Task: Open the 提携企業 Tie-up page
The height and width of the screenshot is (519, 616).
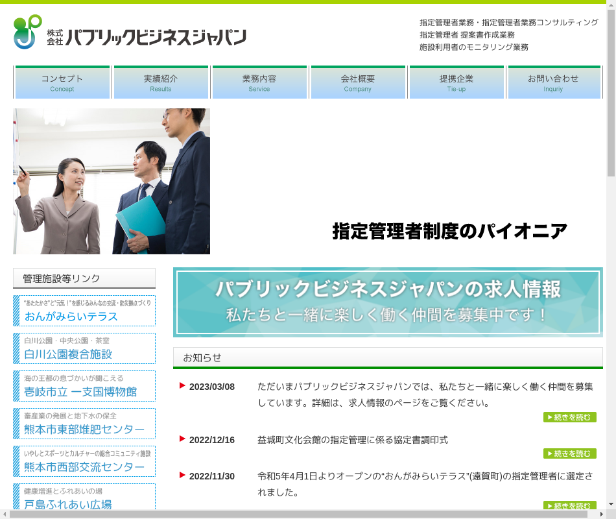Action: [456, 82]
